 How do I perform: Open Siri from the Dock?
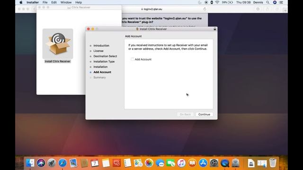(41, 163)
